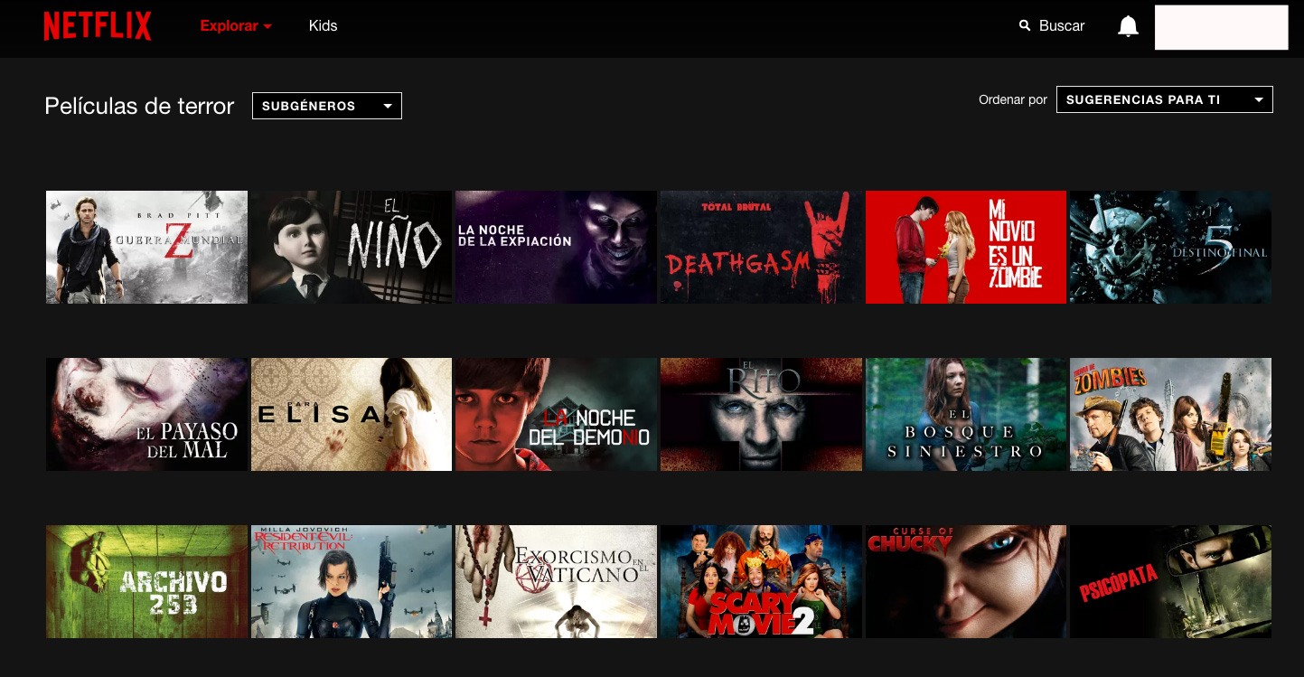This screenshot has height=677, width=1304.
Task: Go to the Kids section
Action: click(x=323, y=26)
